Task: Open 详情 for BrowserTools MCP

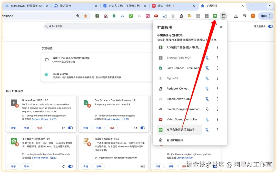Action: pyautogui.click(x=13, y=128)
